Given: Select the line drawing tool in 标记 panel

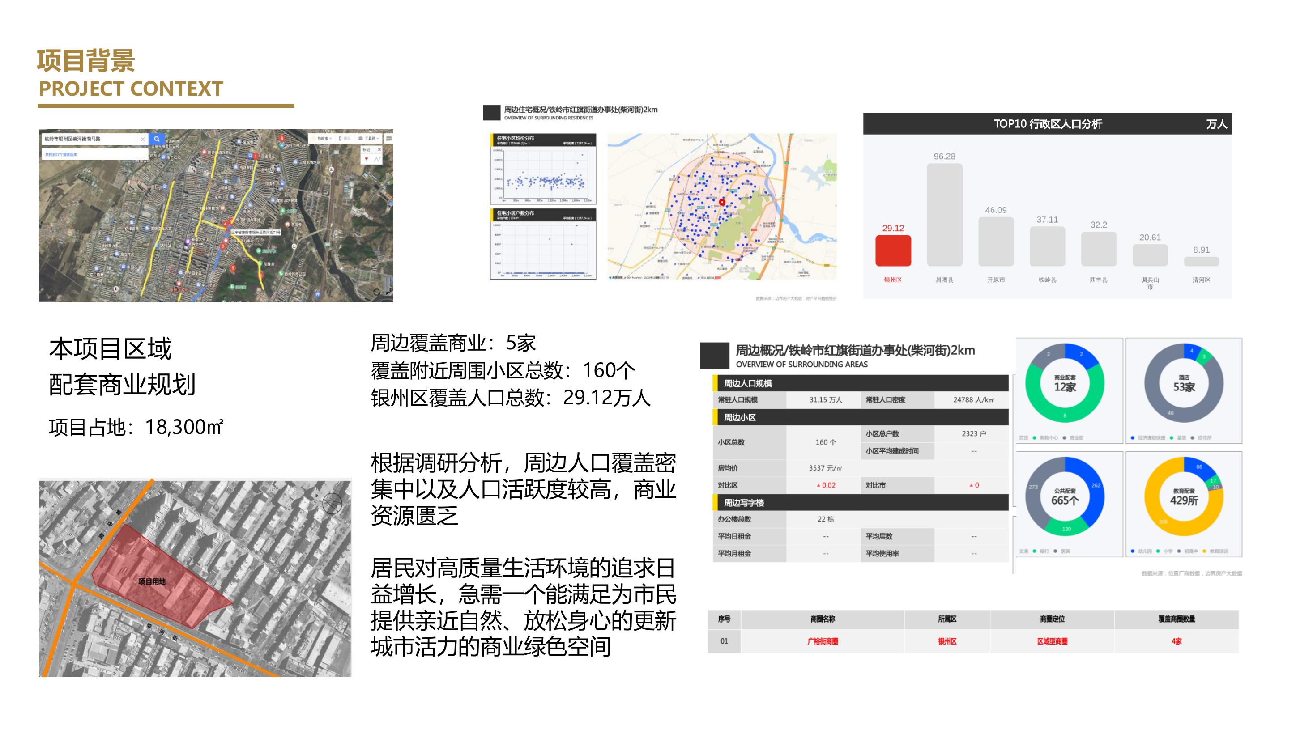Looking at the screenshot, I should click(377, 159).
